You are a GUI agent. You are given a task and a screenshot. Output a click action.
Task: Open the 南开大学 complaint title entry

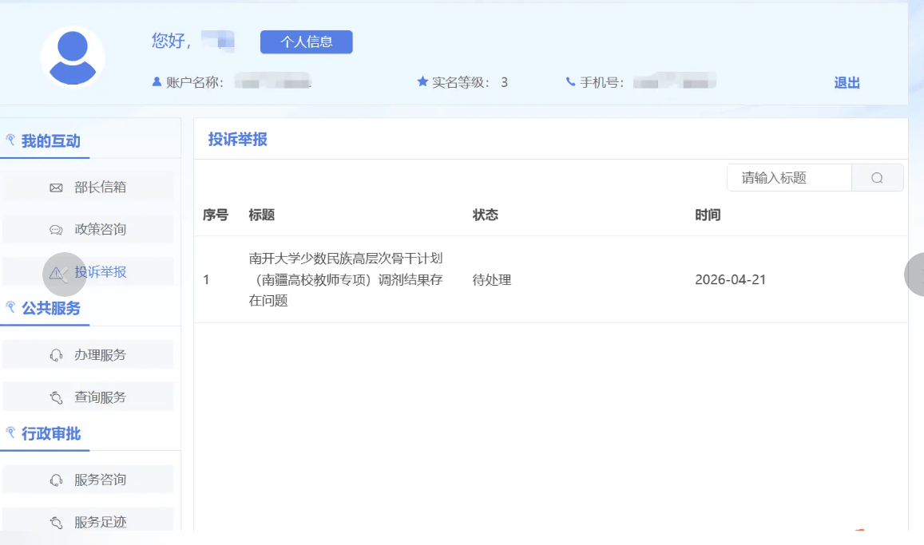point(346,279)
